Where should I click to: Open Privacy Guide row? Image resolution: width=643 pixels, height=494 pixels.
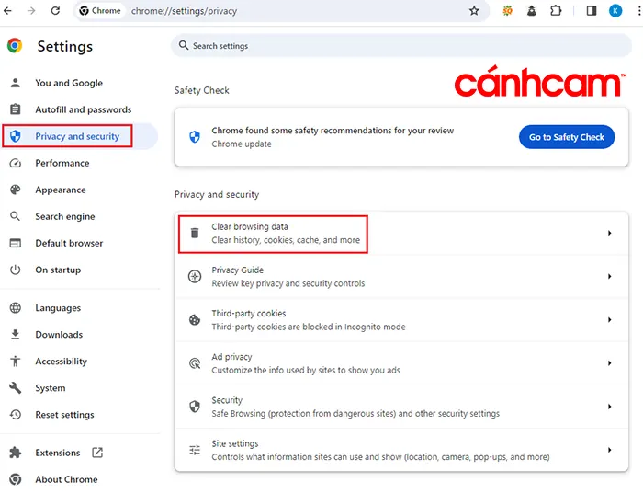pyautogui.click(x=401, y=277)
